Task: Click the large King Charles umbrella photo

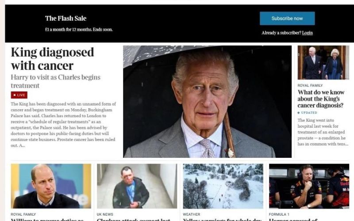Action: click(207, 102)
